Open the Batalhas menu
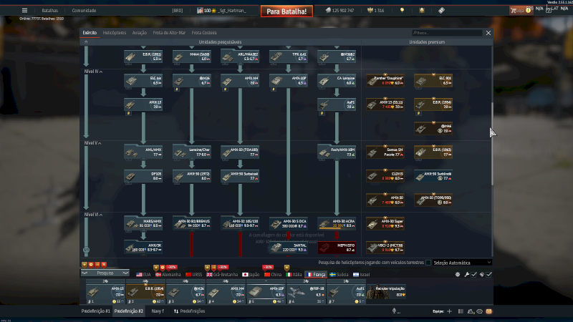 (49, 11)
